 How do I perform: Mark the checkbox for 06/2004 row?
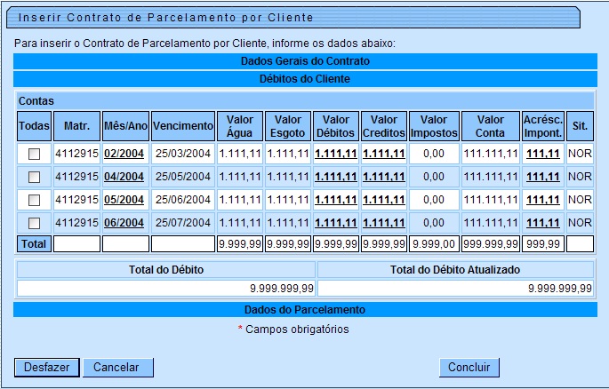click(x=34, y=223)
